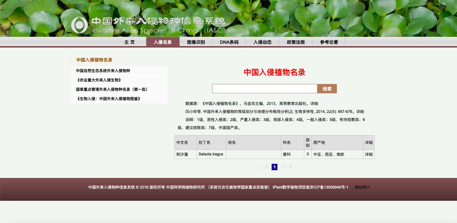This screenshot has width=457, height=223.
Task: View the 参考论著 section
Action: point(328,42)
